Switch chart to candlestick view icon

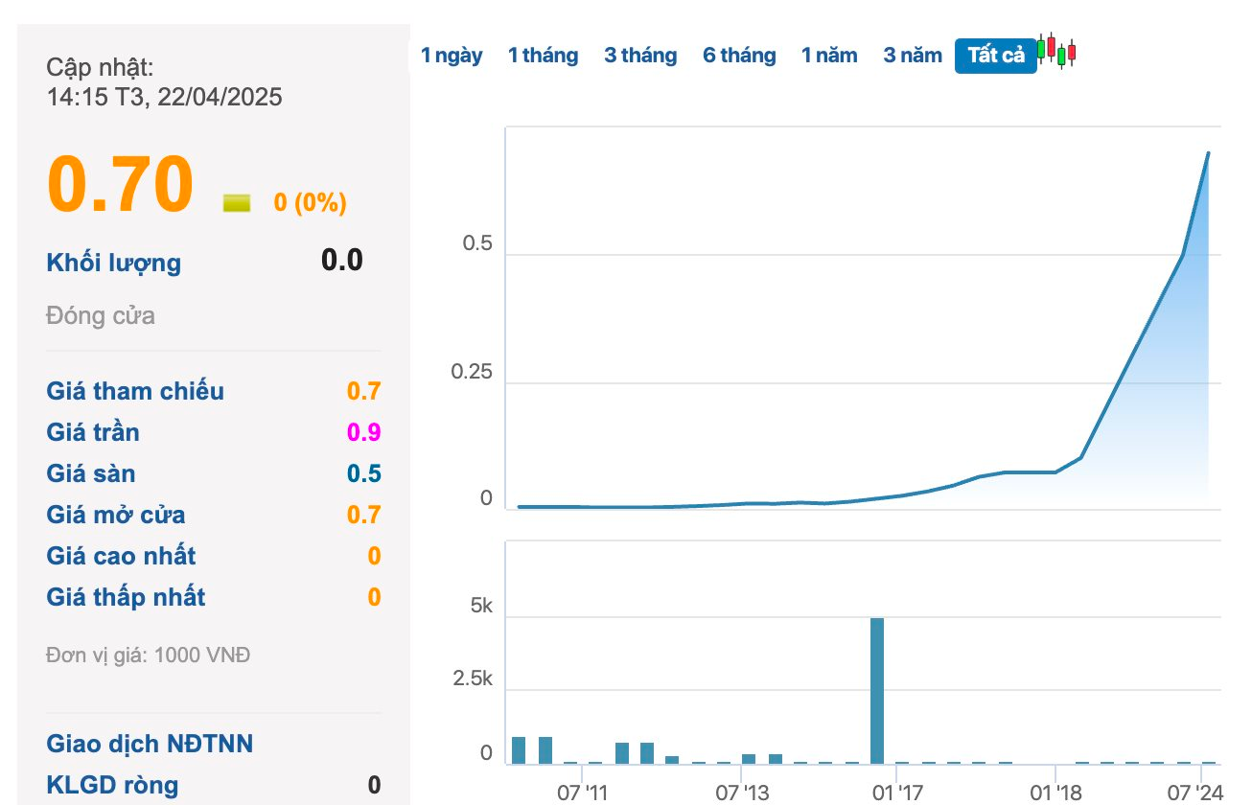pos(1057,50)
